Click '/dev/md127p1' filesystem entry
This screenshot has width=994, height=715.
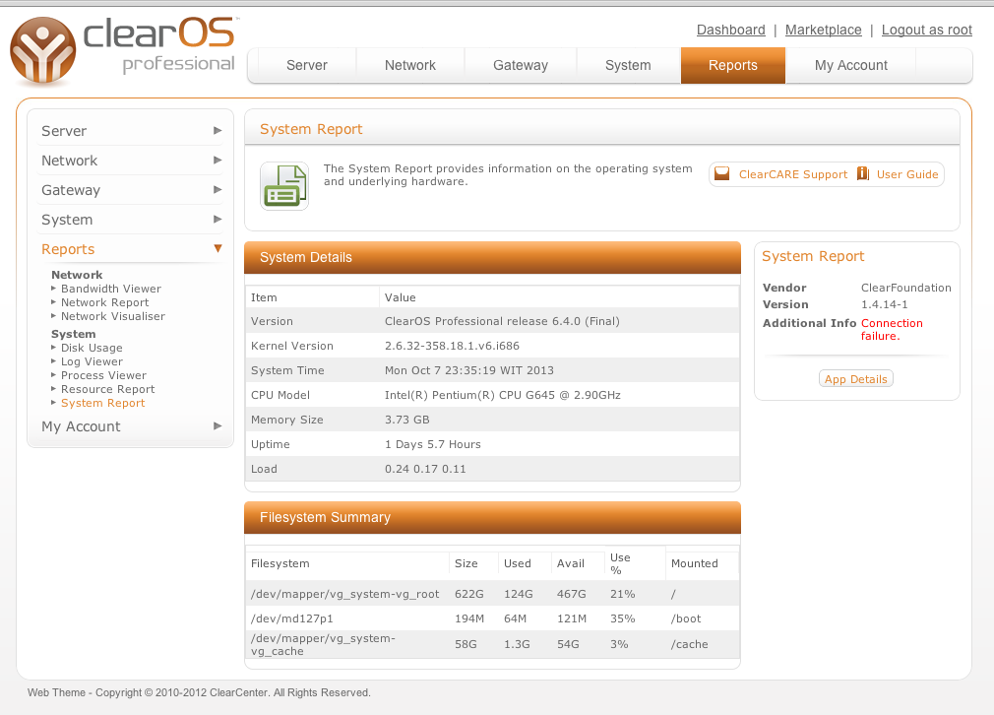pos(291,618)
